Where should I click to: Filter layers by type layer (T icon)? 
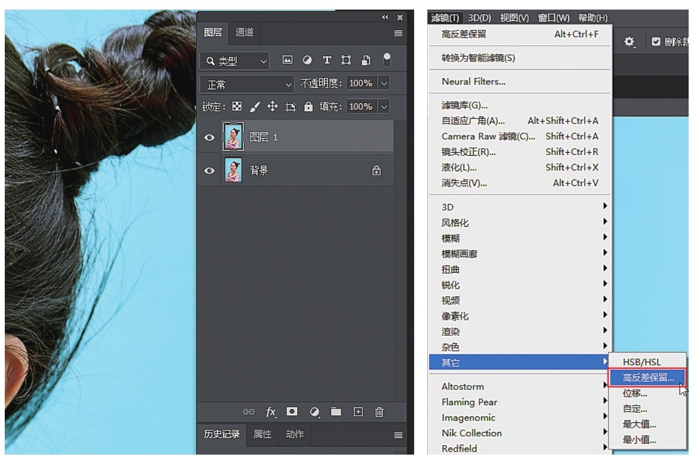(327, 60)
